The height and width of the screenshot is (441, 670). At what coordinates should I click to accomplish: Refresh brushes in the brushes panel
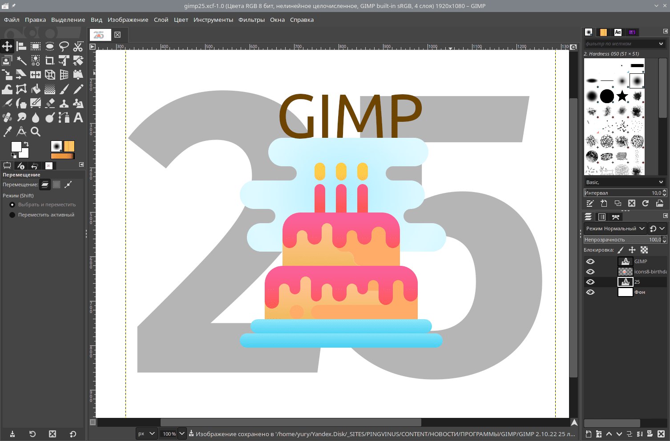[x=646, y=203]
